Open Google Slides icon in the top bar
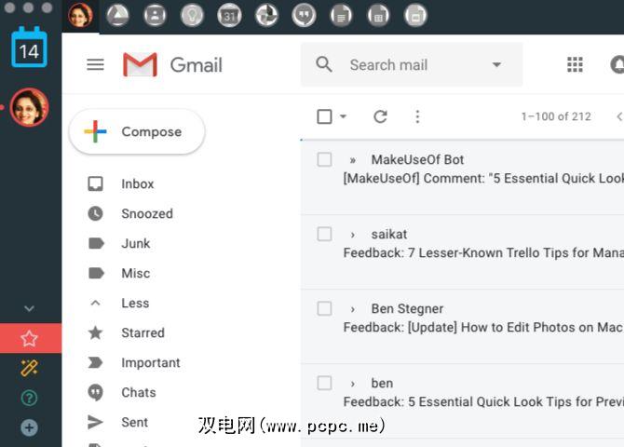Image resolution: width=624 pixels, height=447 pixels. [x=415, y=16]
